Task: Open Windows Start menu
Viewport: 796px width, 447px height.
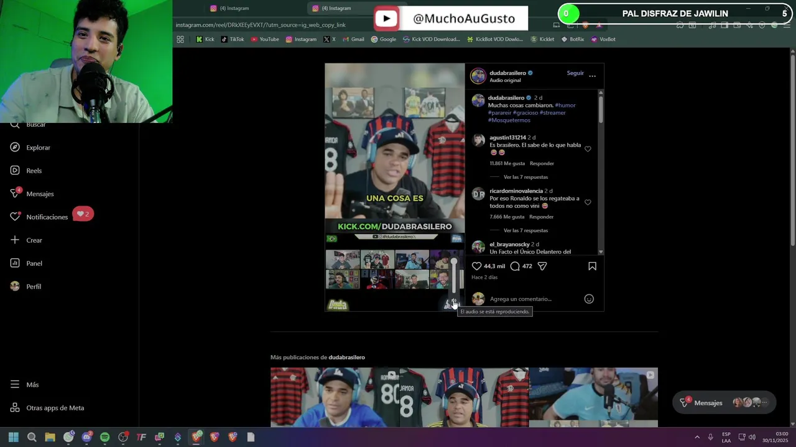Action: 13,438
